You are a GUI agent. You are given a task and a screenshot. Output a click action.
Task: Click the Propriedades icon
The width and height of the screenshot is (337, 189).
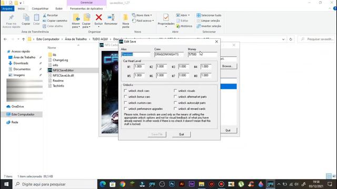pyautogui.click(x=166, y=17)
